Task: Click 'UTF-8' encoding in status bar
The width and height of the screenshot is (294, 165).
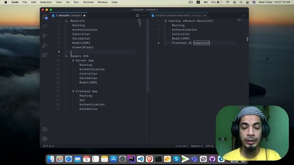Action: click(x=209, y=146)
